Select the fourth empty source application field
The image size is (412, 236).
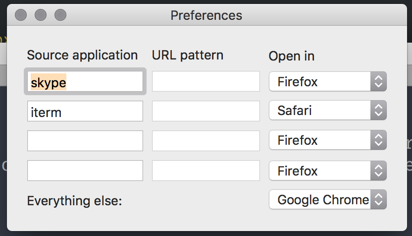point(85,171)
